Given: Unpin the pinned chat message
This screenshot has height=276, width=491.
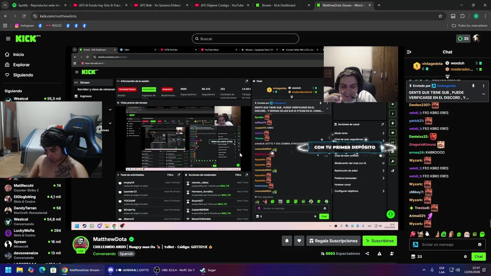Looking at the screenshot, I should [473, 86].
